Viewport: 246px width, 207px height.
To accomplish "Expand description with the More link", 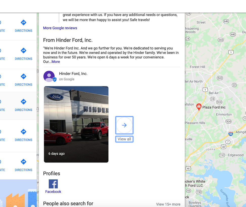I will [56, 62].
